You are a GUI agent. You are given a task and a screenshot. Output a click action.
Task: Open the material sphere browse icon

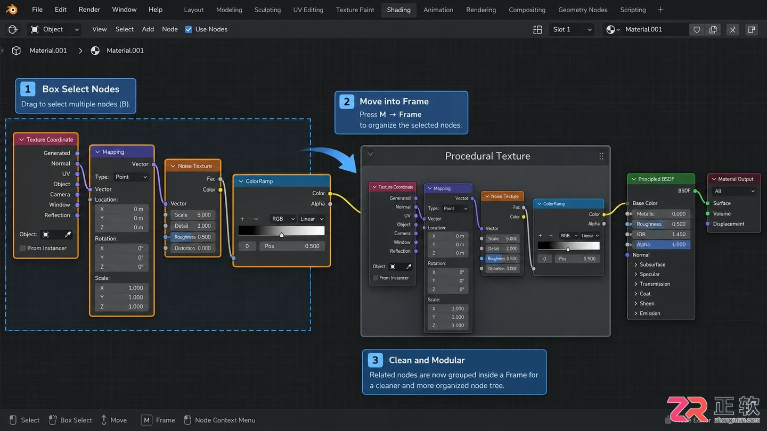pyautogui.click(x=614, y=29)
